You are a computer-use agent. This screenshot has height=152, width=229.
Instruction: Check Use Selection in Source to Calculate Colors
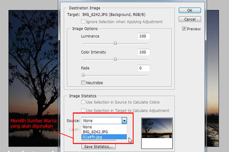[83, 102]
